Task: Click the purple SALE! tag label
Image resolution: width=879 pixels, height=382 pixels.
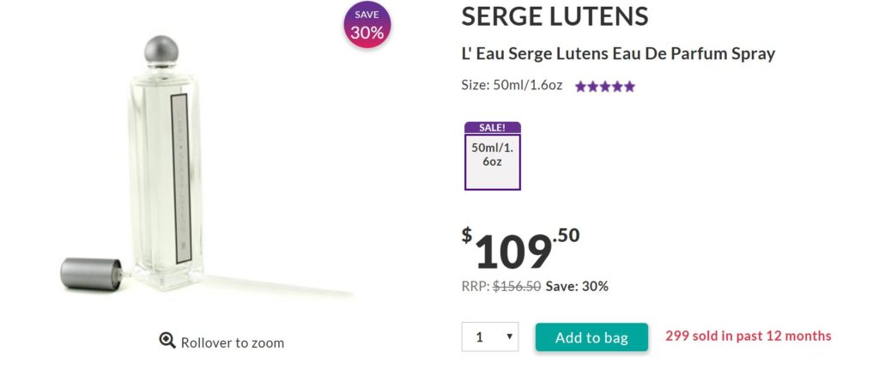Action: (x=492, y=127)
